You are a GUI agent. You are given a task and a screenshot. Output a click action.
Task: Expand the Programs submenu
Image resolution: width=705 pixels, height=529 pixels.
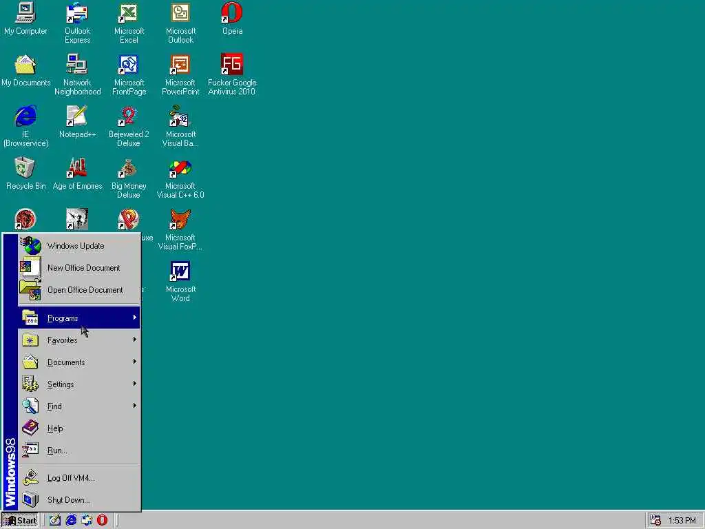click(79, 318)
